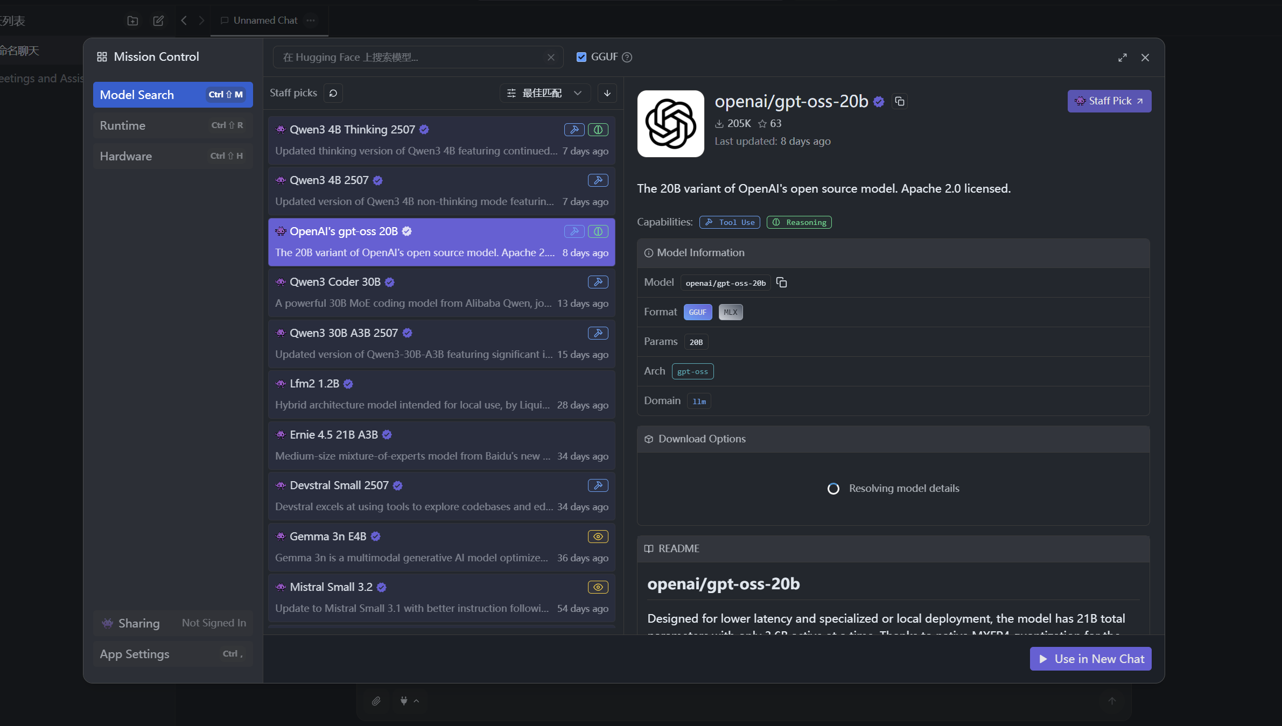Go forward with the right arrow
Image resolution: width=1282 pixels, height=726 pixels.
coord(201,20)
